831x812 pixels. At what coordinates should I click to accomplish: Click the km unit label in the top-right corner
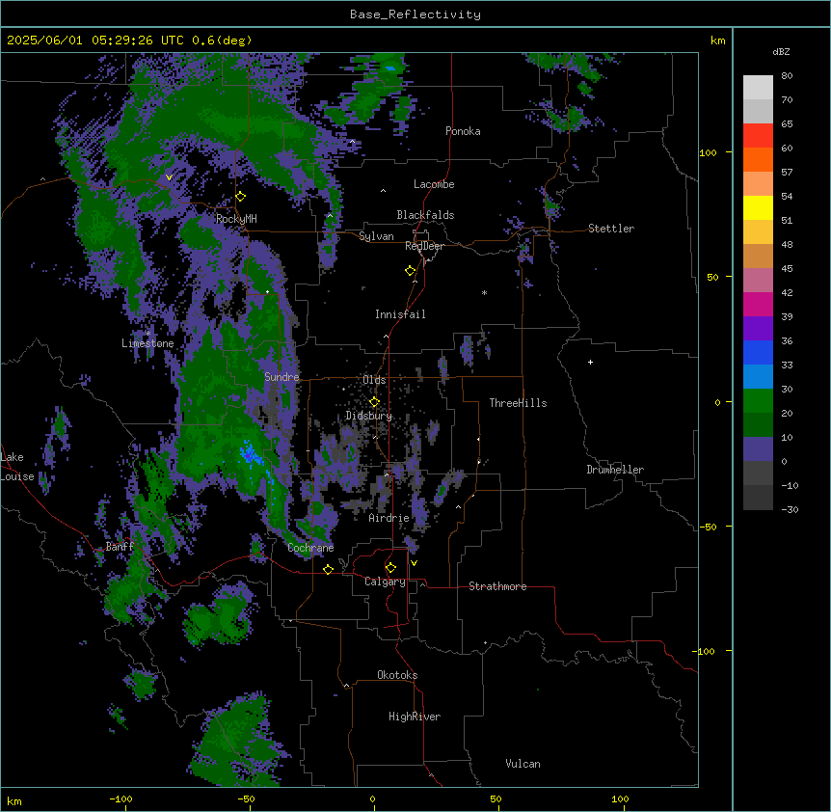click(x=717, y=41)
